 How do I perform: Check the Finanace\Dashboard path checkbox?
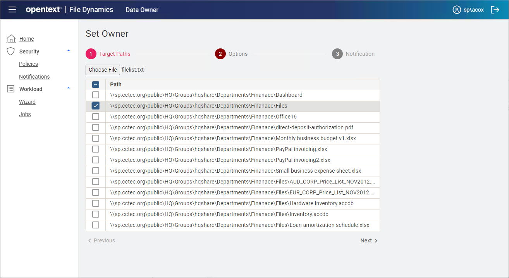tap(96, 95)
